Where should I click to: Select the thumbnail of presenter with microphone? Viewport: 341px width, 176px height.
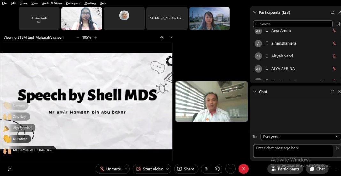(82, 19)
